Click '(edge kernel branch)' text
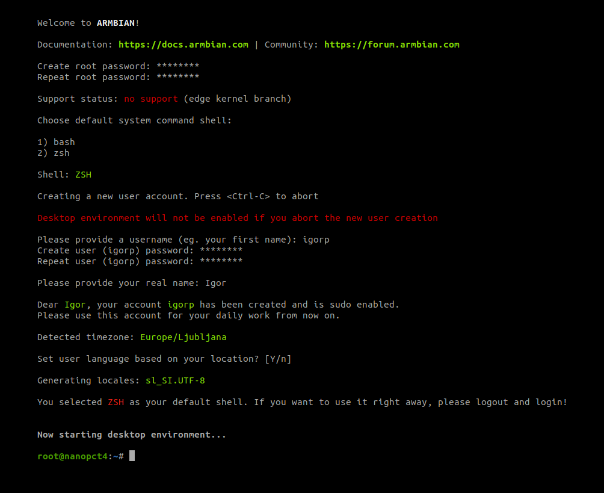 click(x=238, y=99)
